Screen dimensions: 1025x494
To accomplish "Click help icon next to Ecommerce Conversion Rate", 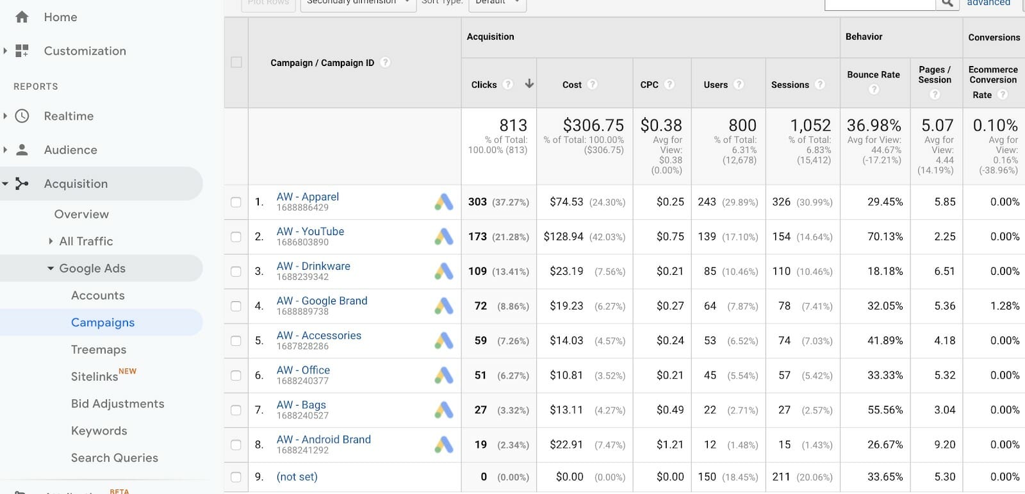I will tap(1003, 94).
